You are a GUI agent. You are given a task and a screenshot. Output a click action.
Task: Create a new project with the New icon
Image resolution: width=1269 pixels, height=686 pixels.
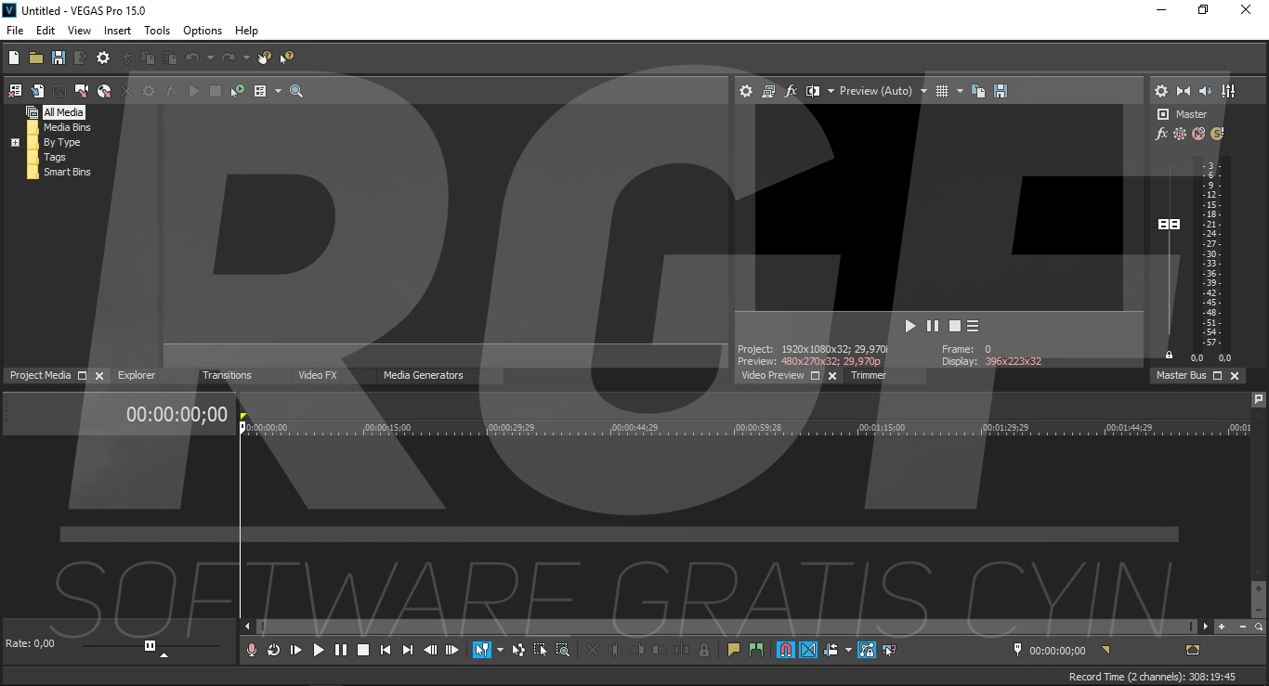14,58
